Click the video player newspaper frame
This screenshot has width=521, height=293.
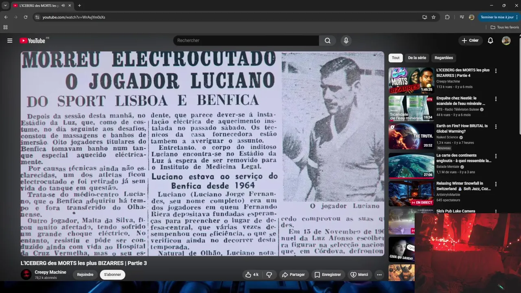click(202, 153)
